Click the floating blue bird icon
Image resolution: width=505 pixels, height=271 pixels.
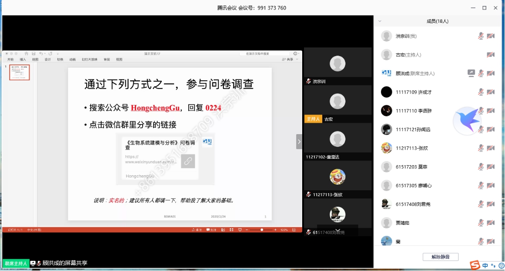pyautogui.click(x=467, y=120)
